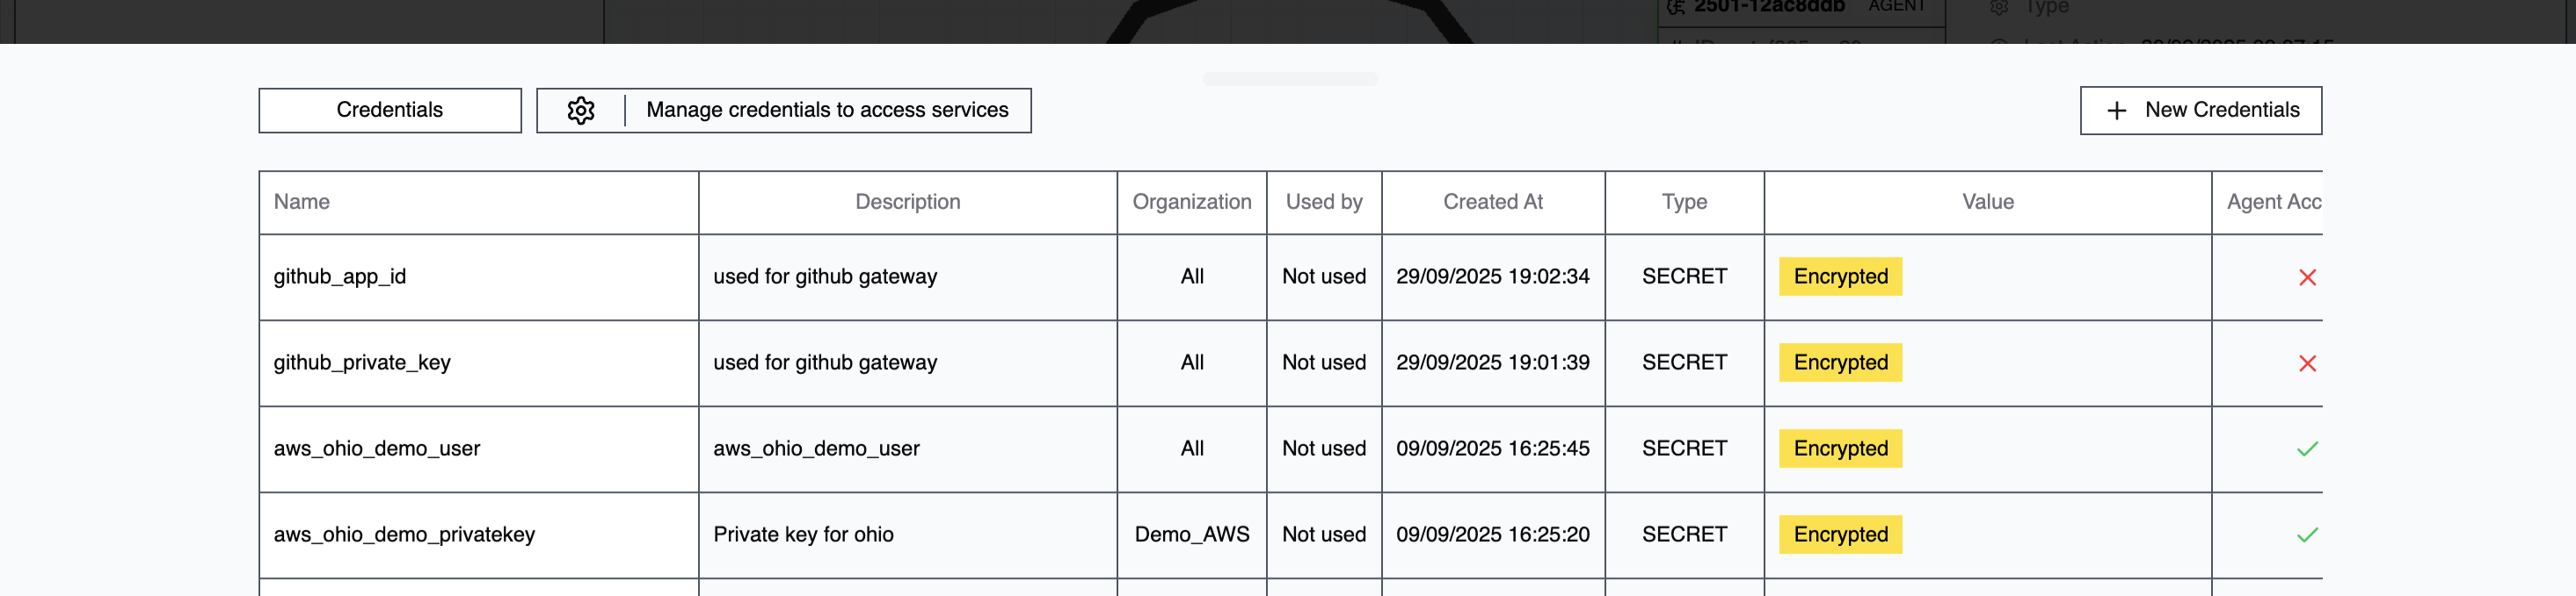Click Encrypted badge for aws_ohio_demo_privatekey

tap(1841, 534)
